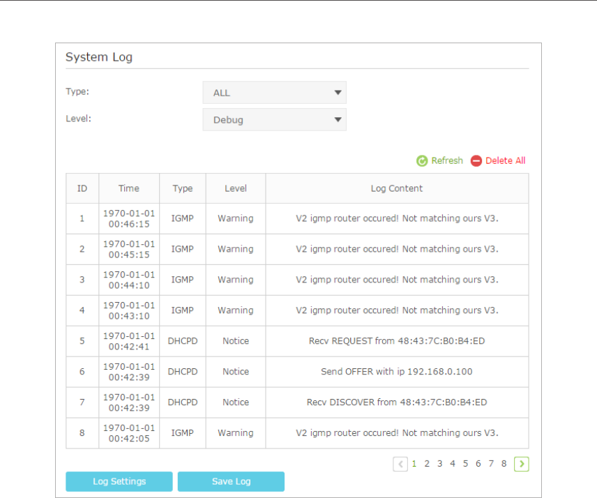This screenshot has width=597, height=498.
Task: Open the Type dropdown showing ALL
Action: click(274, 93)
